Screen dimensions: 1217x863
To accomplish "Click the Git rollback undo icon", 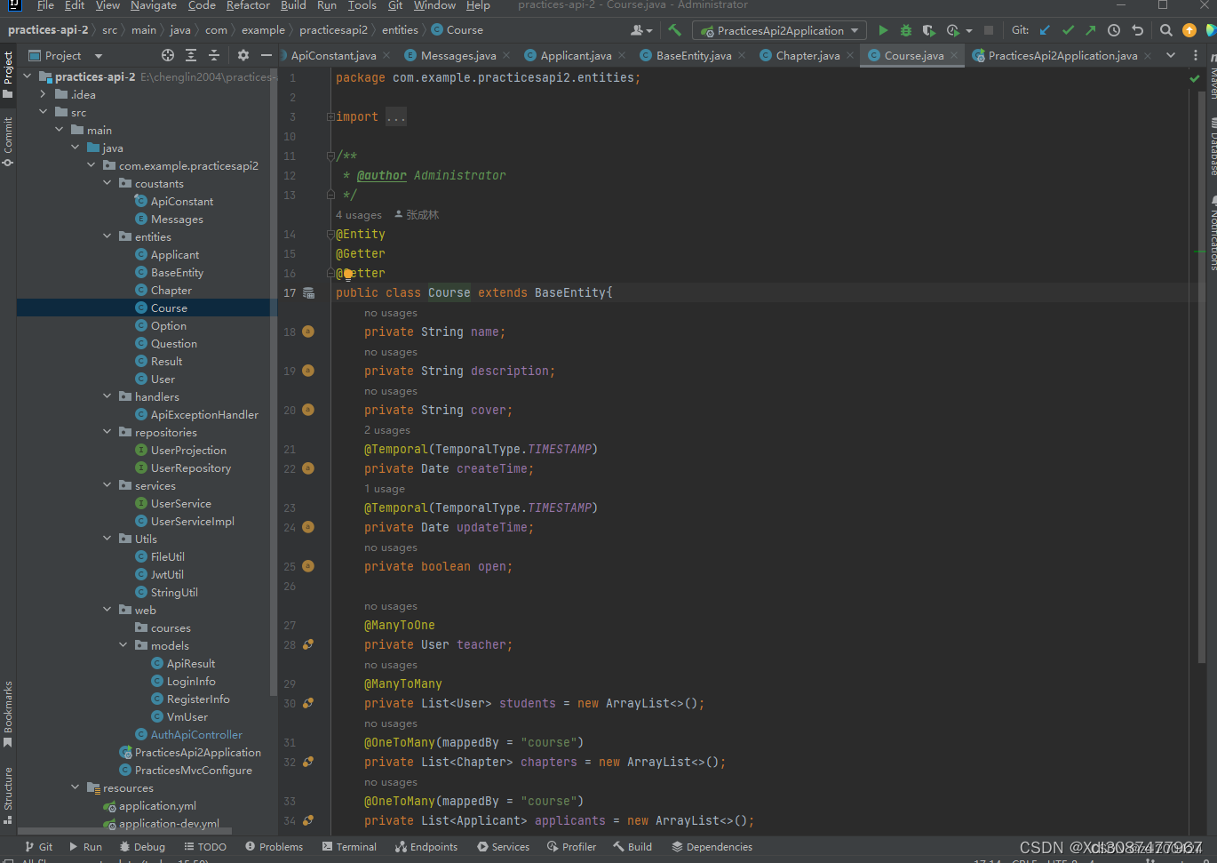I will click(x=1137, y=30).
